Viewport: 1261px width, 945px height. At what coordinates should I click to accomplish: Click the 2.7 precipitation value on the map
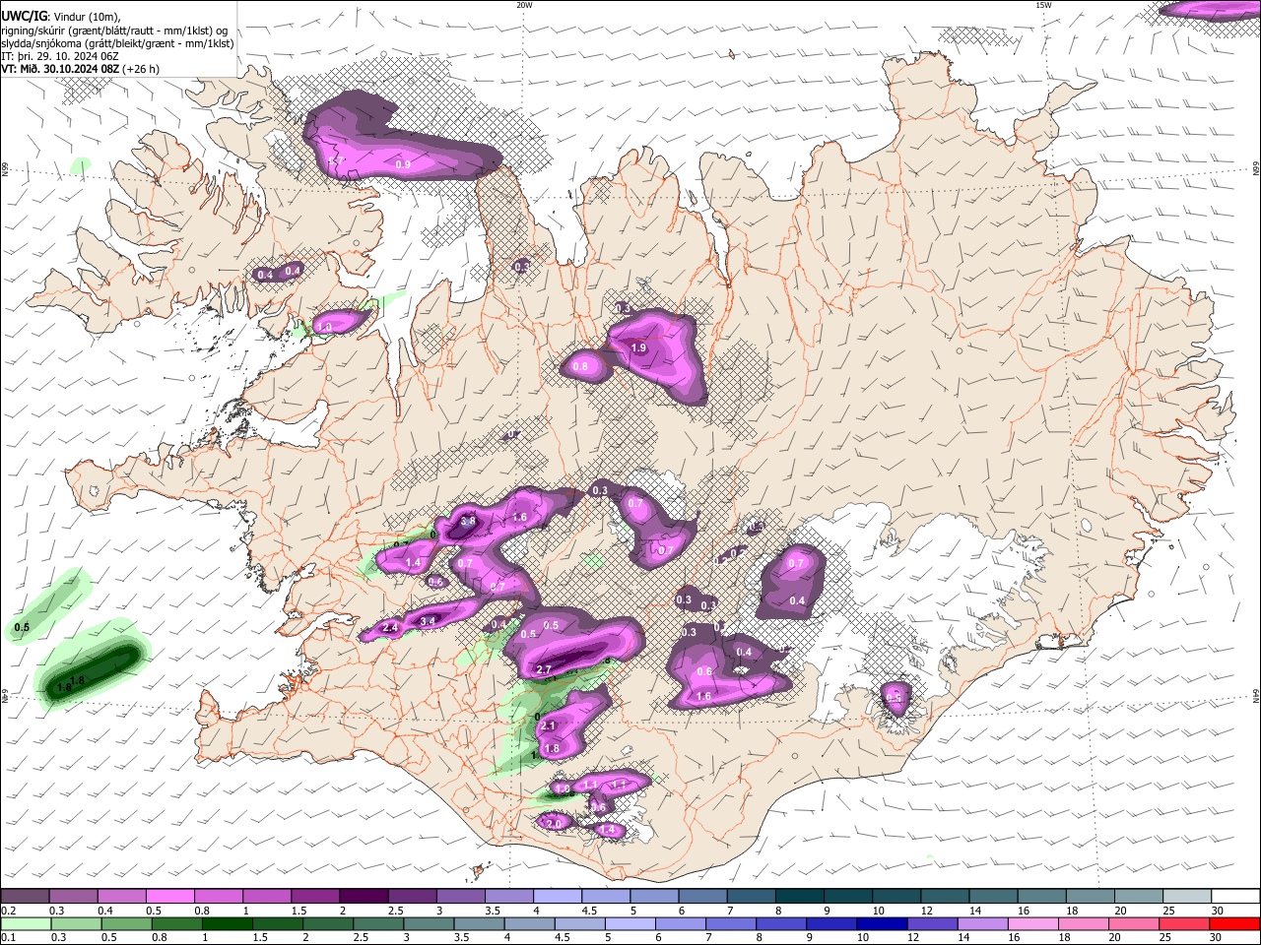[544, 669]
